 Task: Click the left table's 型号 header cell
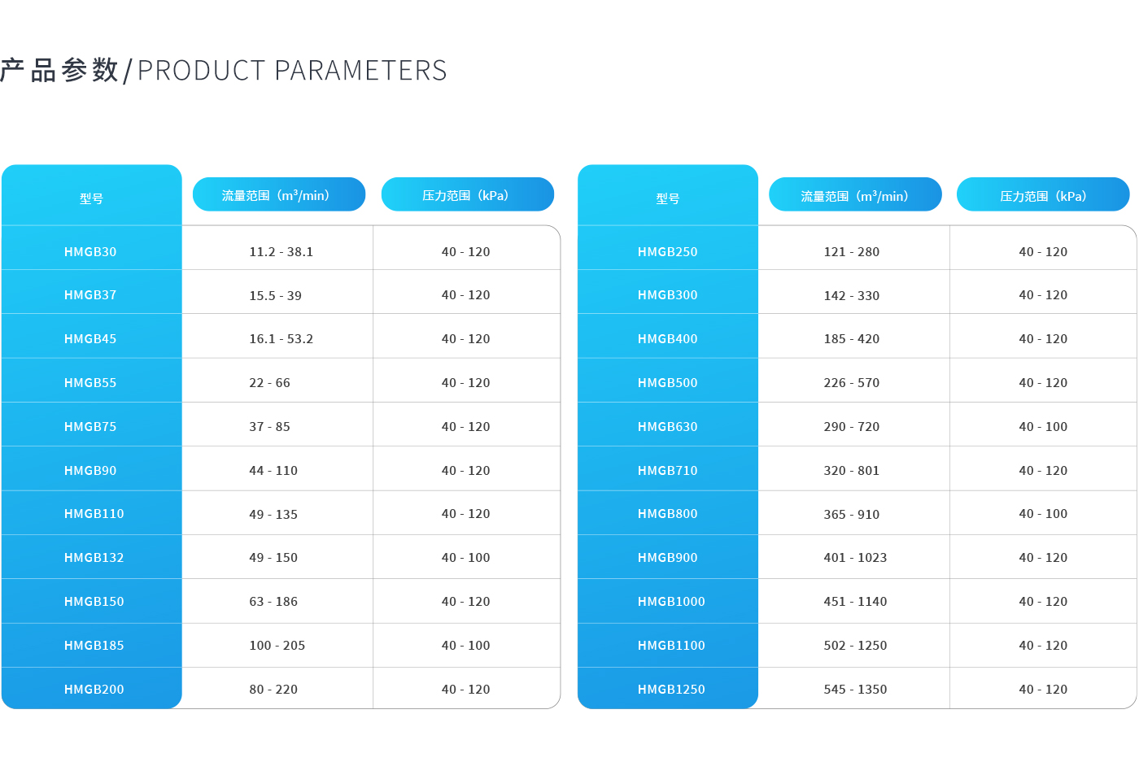click(x=92, y=196)
